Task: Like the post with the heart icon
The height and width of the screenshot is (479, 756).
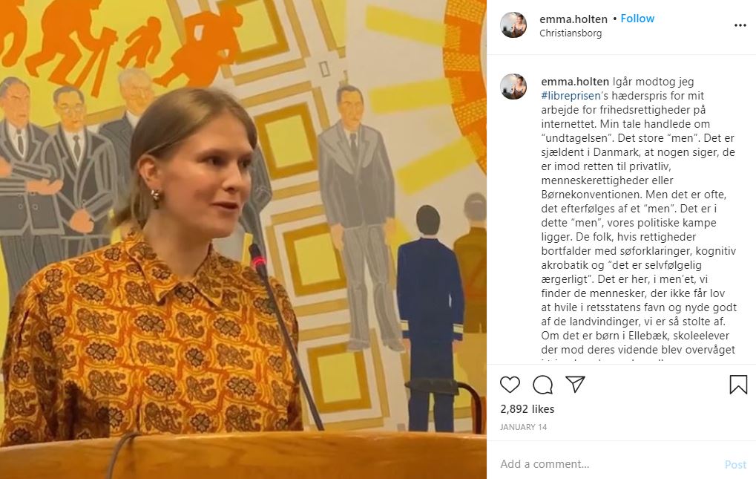Action: (x=510, y=385)
